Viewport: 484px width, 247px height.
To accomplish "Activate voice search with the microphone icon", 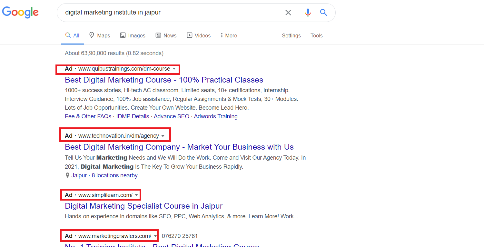I will coord(308,12).
